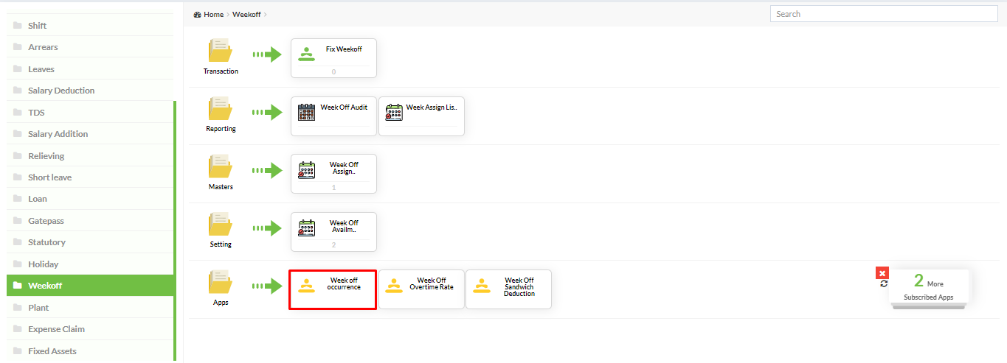Select Statutory in the sidebar

click(x=90, y=242)
